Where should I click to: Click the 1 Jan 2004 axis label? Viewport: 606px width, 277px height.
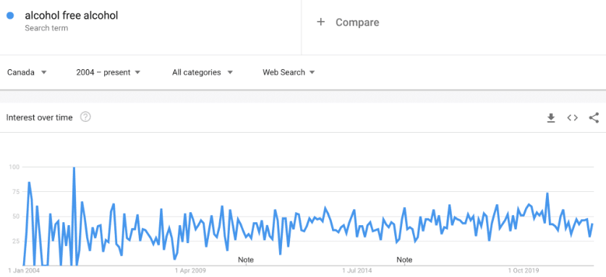coord(24,271)
